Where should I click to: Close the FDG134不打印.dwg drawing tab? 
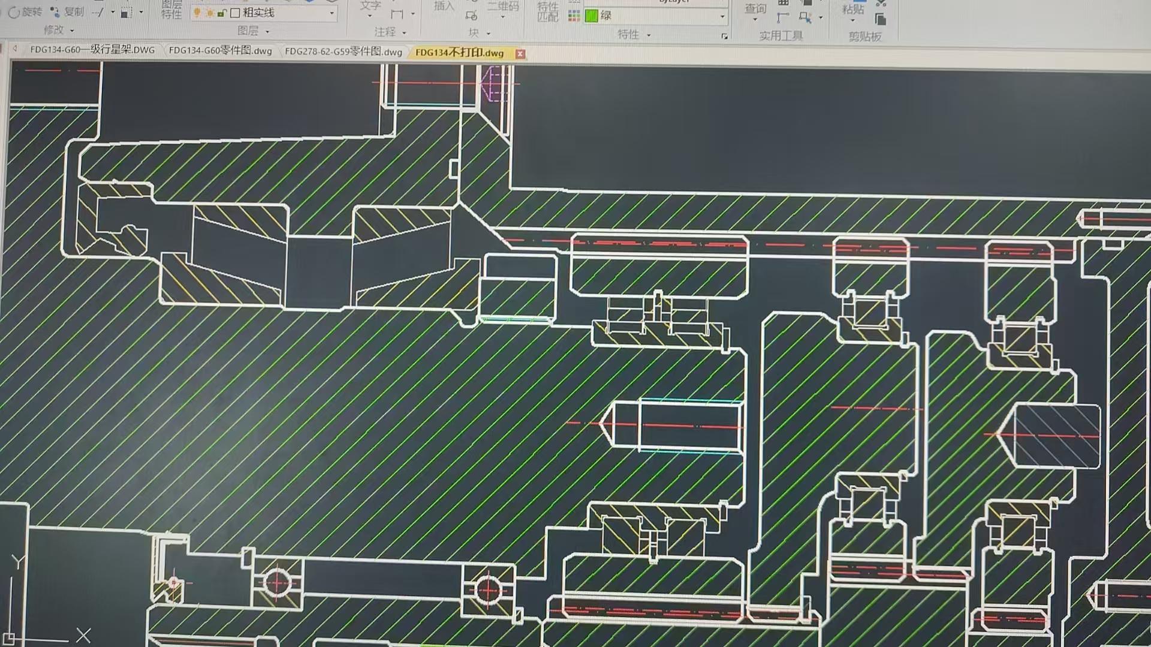pyautogui.click(x=520, y=54)
